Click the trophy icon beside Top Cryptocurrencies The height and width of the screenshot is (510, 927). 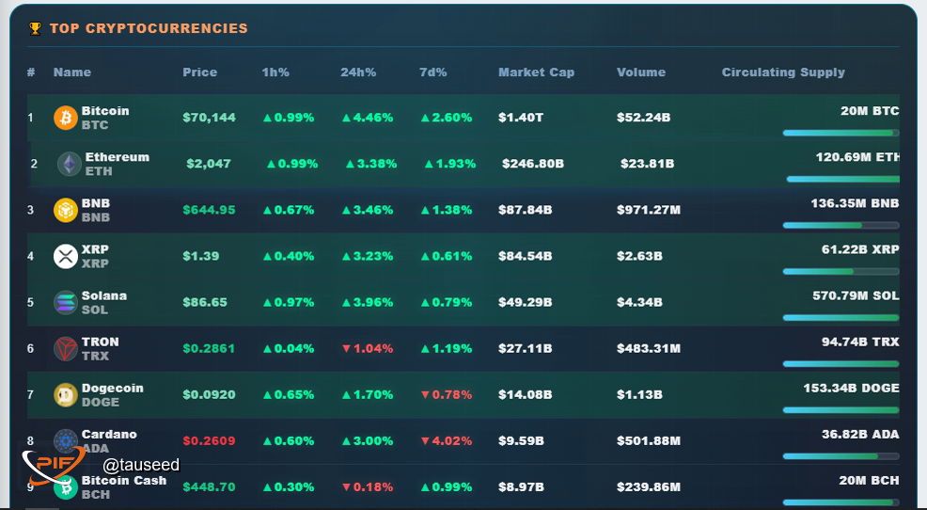[35, 28]
